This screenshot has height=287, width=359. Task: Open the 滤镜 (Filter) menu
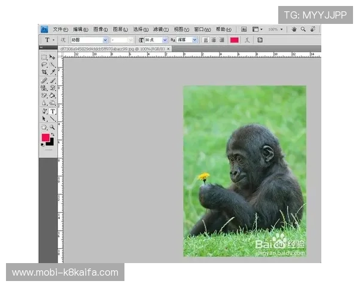click(x=161, y=29)
